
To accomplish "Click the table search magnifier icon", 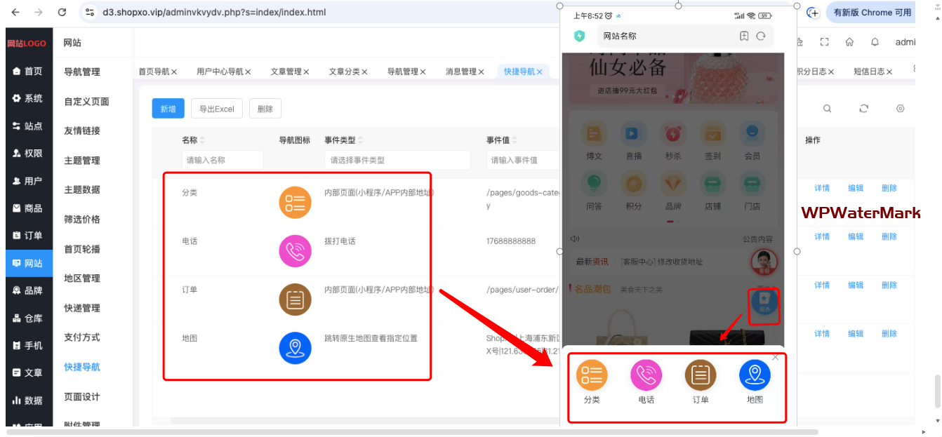I will [x=828, y=109].
